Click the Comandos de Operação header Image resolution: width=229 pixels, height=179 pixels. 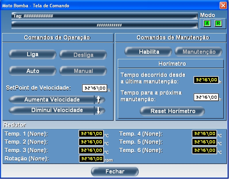[58, 38]
